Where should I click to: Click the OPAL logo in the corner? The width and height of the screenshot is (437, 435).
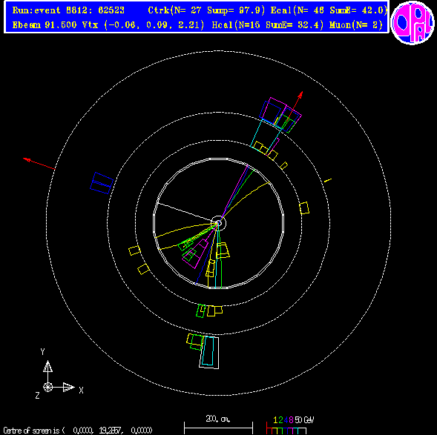coord(413,22)
